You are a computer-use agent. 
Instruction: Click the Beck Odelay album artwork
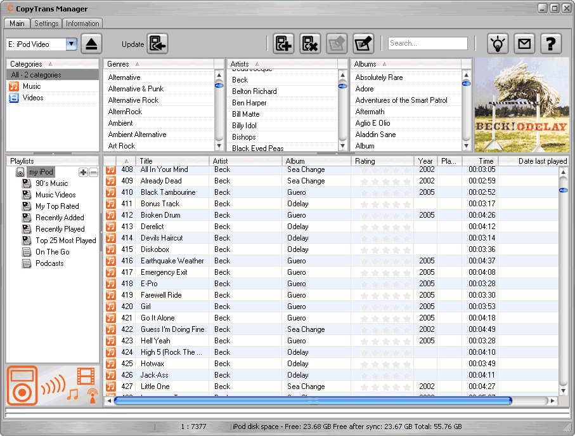click(521, 105)
